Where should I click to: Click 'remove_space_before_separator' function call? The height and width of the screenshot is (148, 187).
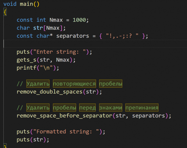[x=64, y=116]
